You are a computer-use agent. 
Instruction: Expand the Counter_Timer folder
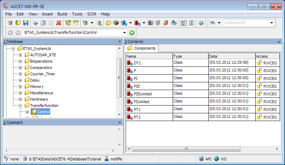(20, 74)
